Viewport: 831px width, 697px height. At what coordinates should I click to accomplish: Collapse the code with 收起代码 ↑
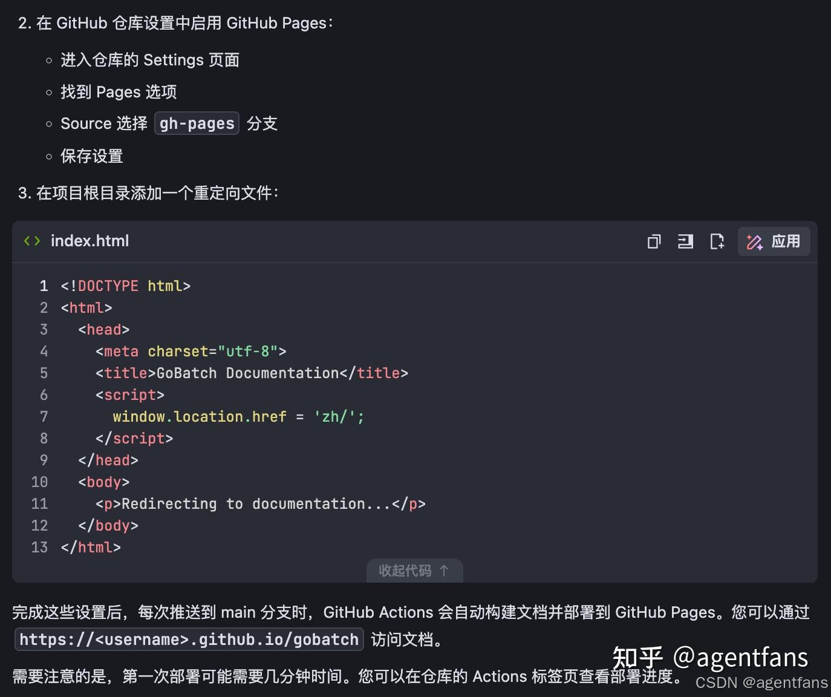pyautogui.click(x=415, y=571)
